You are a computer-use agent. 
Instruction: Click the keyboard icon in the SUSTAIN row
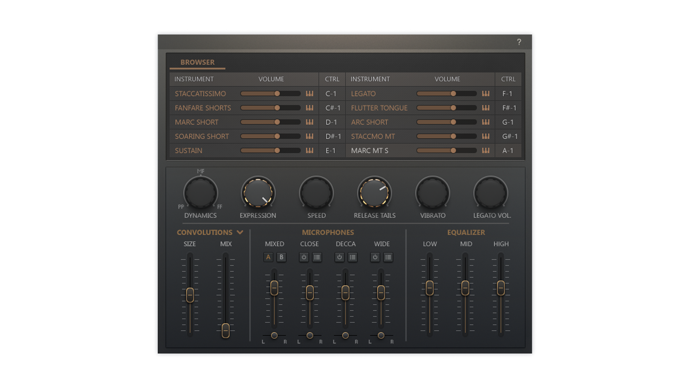tap(309, 151)
